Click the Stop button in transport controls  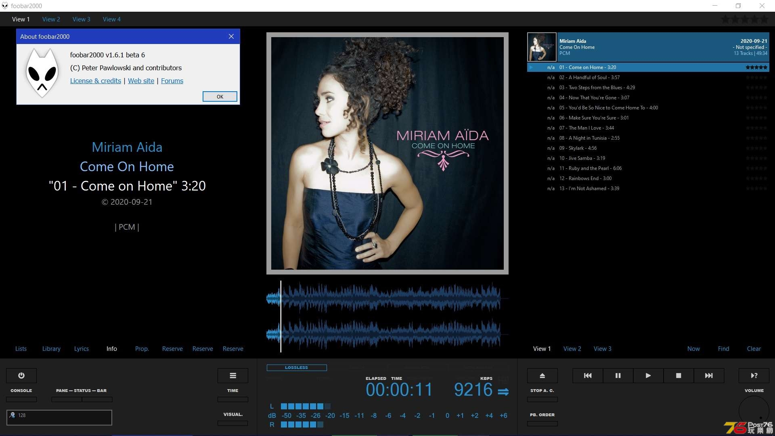click(679, 375)
